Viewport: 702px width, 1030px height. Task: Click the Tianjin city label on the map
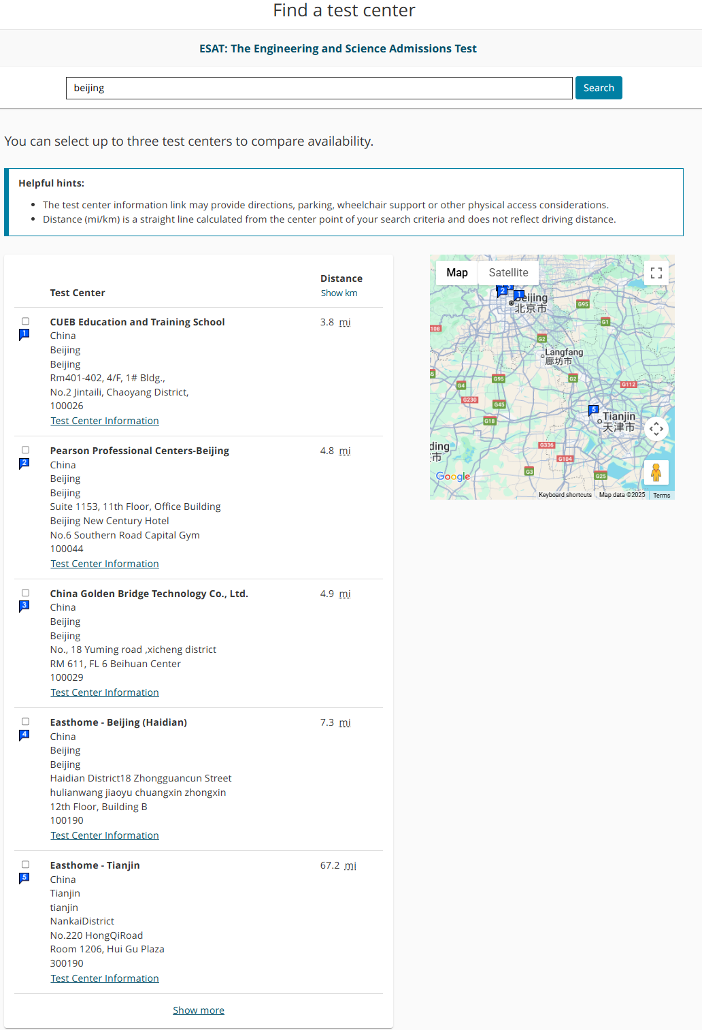619,421
